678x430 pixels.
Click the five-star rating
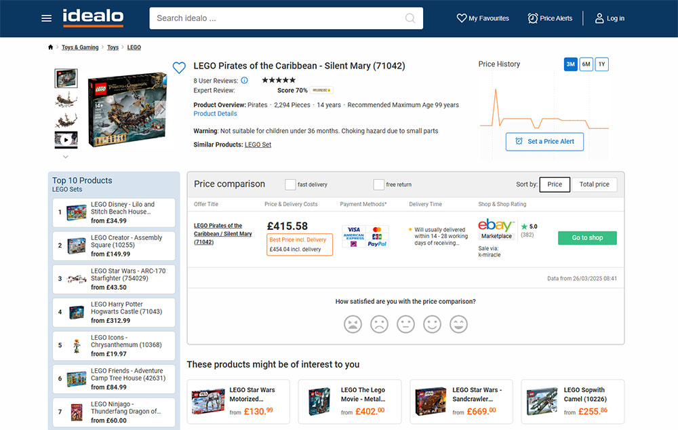point(279,80)
